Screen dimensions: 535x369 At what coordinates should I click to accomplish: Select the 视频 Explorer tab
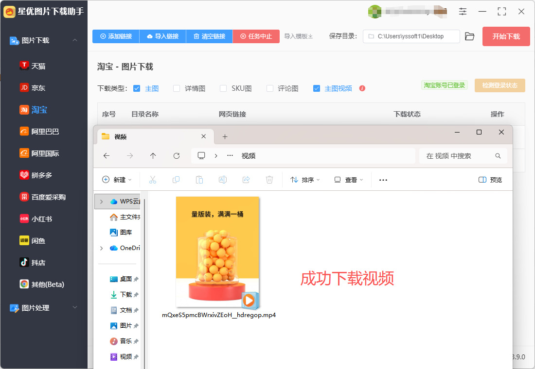[155, 136]
